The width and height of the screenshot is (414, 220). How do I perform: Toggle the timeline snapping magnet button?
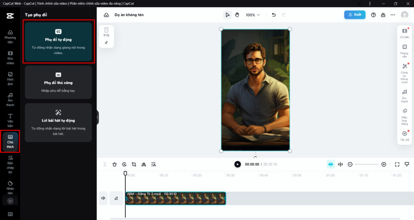pos(331,165)
